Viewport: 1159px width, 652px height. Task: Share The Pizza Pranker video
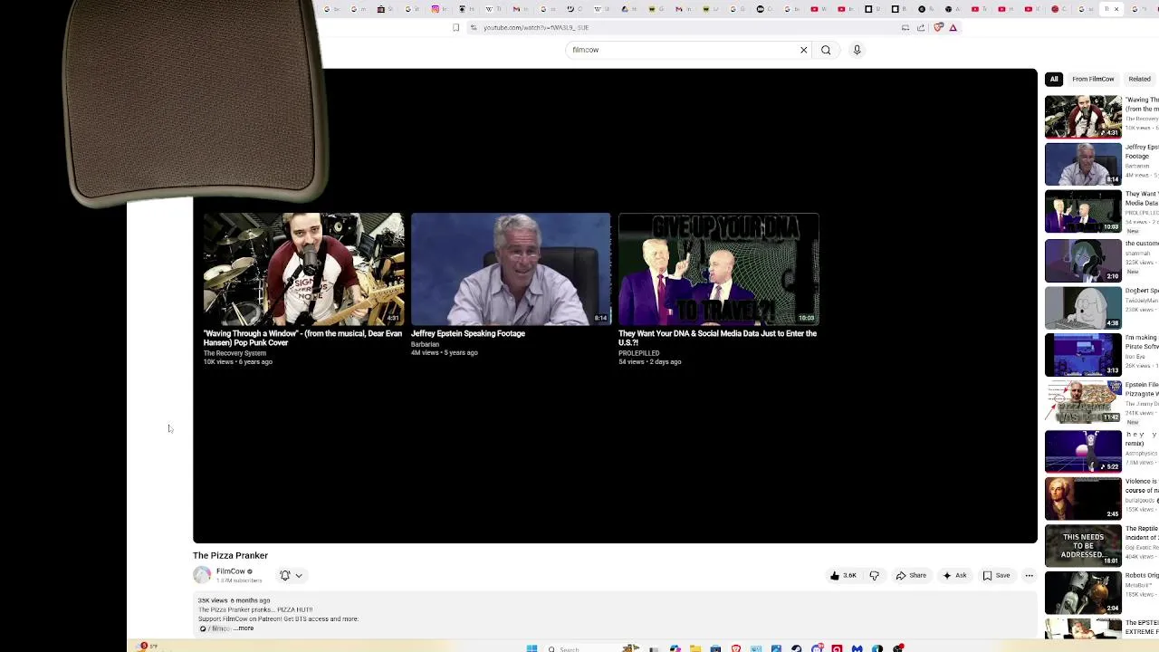(x=911, y=575)
